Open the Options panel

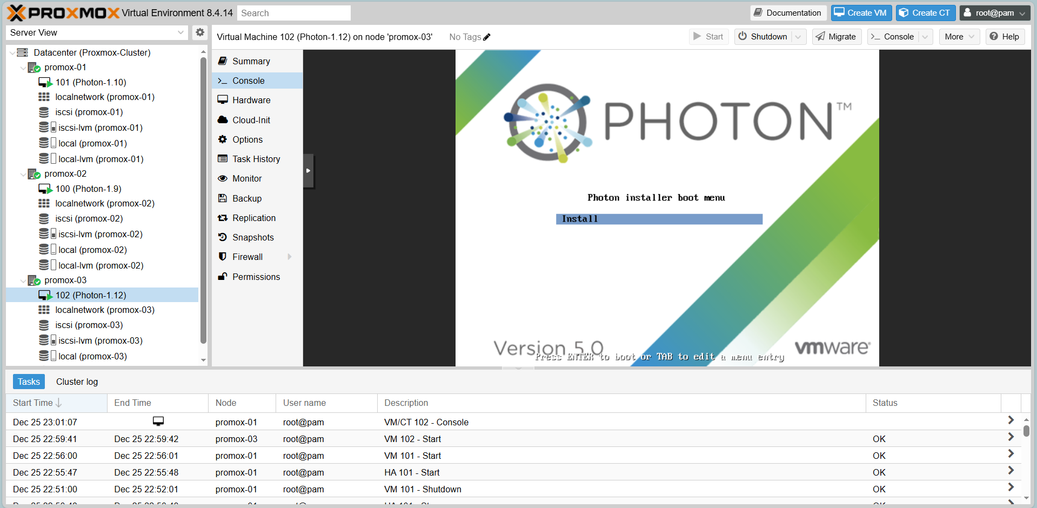point(246,139)
